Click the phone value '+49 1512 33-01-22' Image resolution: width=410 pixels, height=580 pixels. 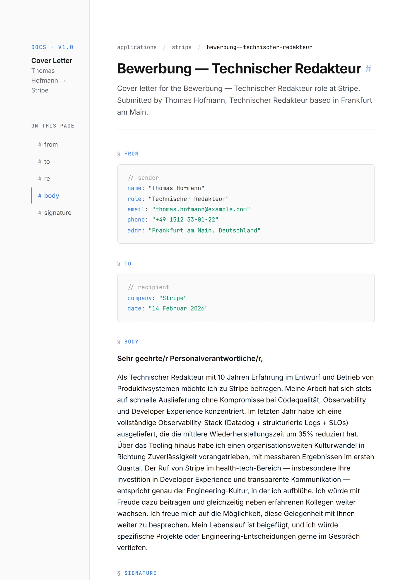(x=185, y=219)
